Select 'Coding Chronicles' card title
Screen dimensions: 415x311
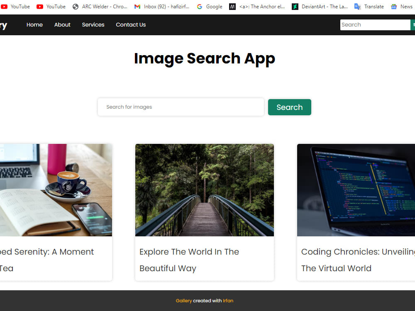tap(358, 260)
